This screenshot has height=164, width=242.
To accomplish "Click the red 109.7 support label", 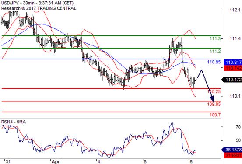I will tap(215, 115).
